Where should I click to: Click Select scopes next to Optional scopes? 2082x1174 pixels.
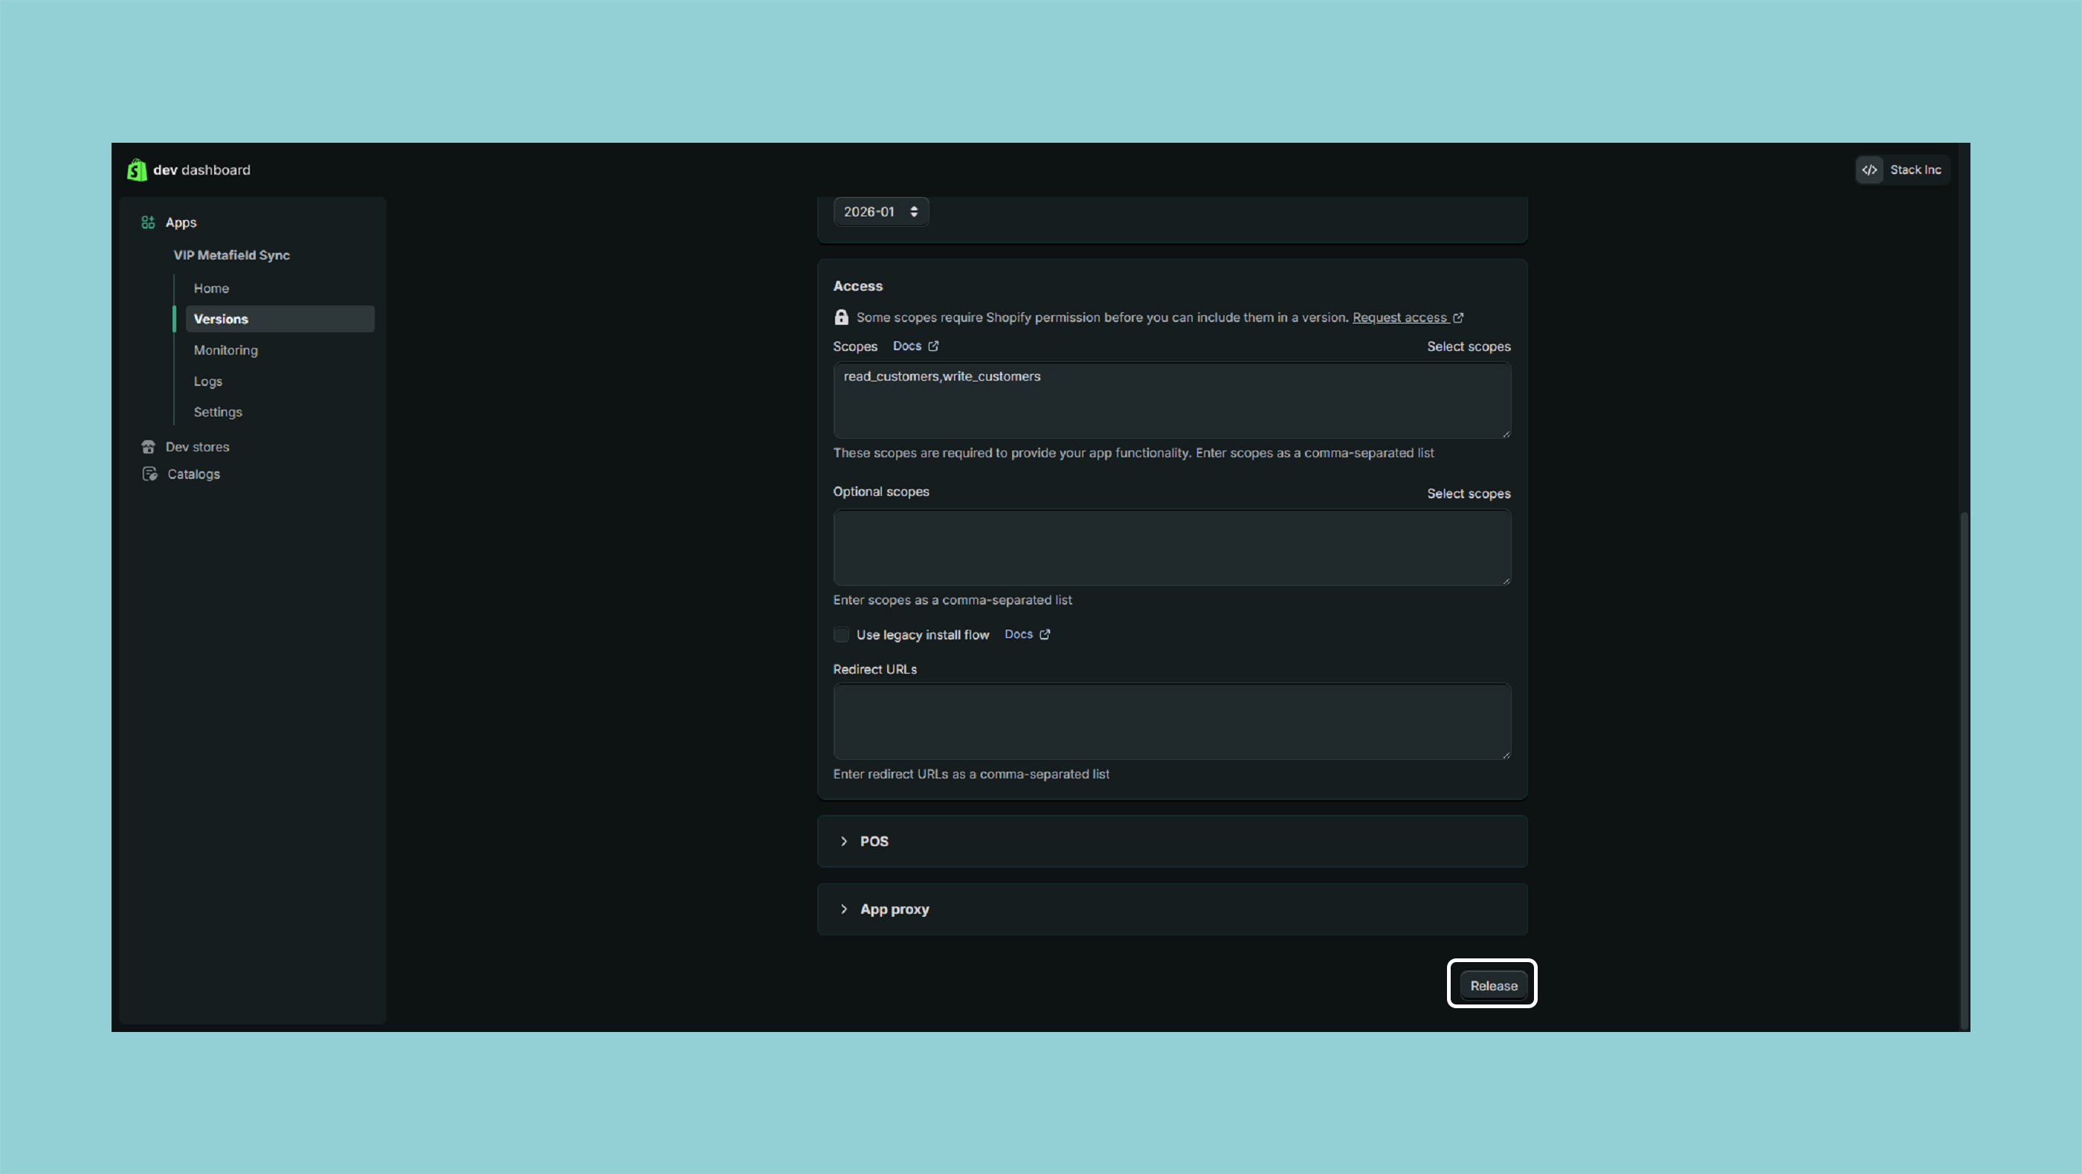point(1468,494)
